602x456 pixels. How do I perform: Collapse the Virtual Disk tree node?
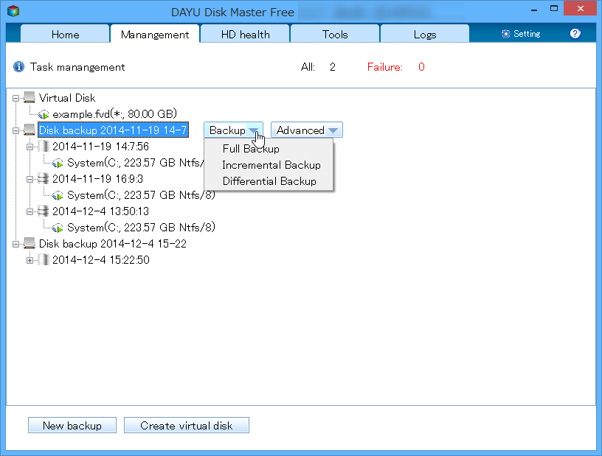coord(15,98)
